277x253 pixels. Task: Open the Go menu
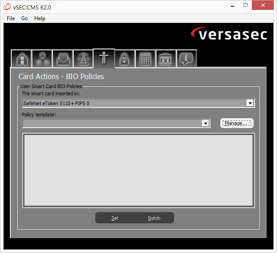(x=24, y=18)
